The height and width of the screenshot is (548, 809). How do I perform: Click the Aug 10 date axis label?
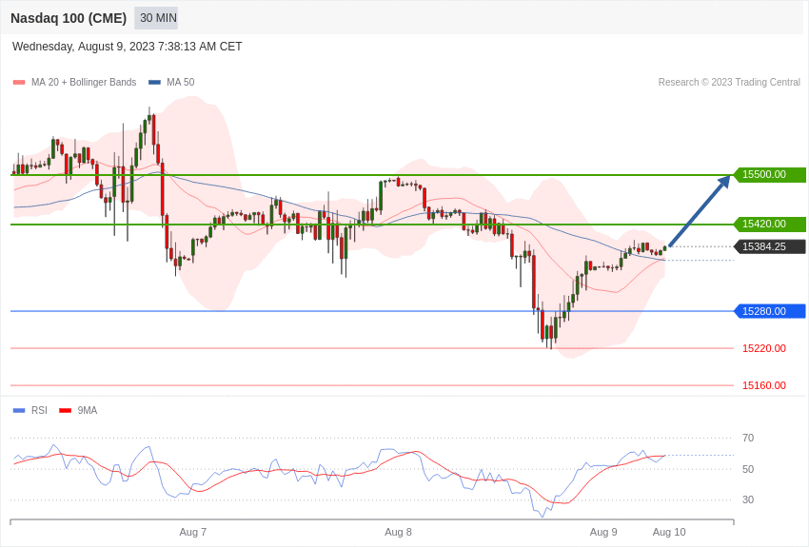click(x=669, y=532)
